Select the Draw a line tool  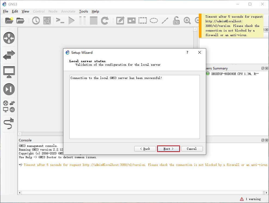click(x=165, y=21)
